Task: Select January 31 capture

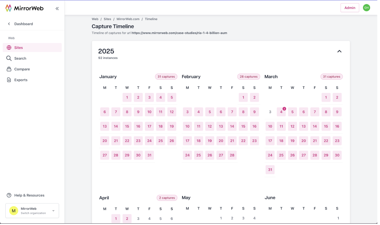Action: coord(149,155)
